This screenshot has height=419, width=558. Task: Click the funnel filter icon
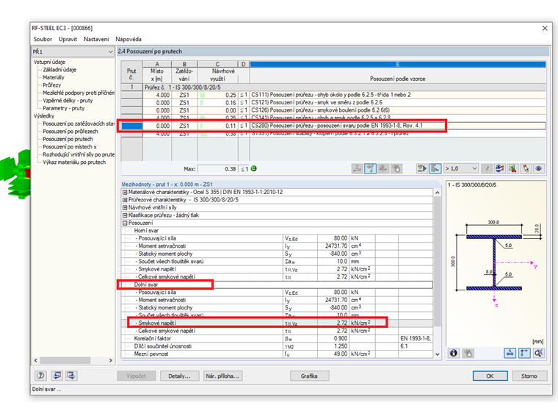tap(487, 168)
